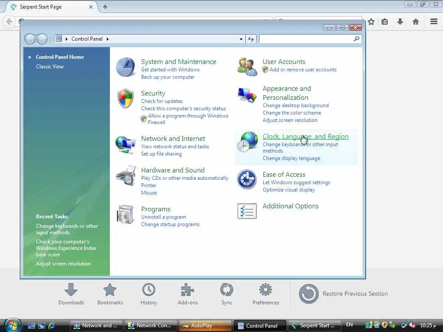The image size is (443, 332).
Task: Expand the address bar history dropdown arrow
Action: click(x=241, y=39)
